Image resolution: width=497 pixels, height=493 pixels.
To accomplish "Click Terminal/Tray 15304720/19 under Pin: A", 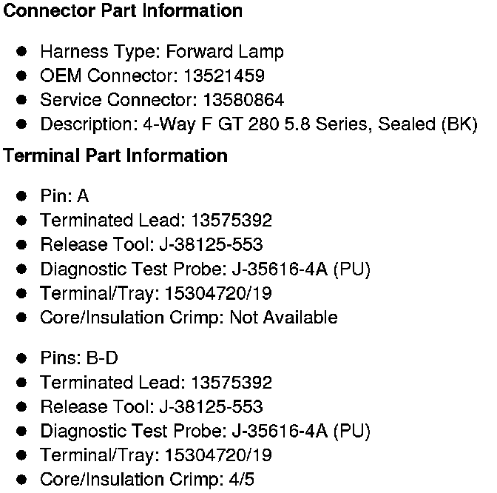I will (x=156, y=293).
